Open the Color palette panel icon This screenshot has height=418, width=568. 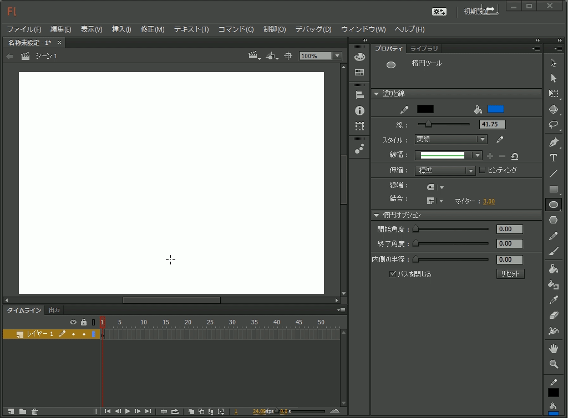coord(359,57)
